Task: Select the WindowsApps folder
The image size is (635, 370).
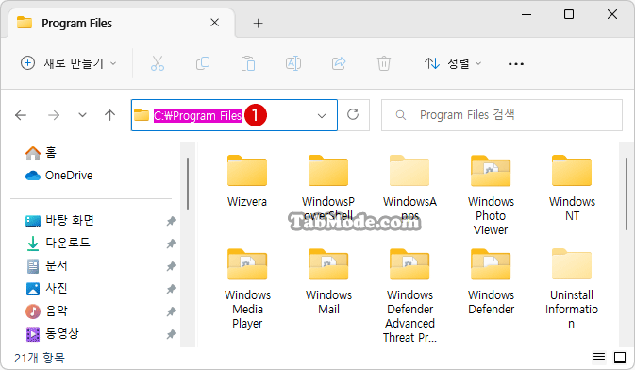Action: tap(409, 188)
